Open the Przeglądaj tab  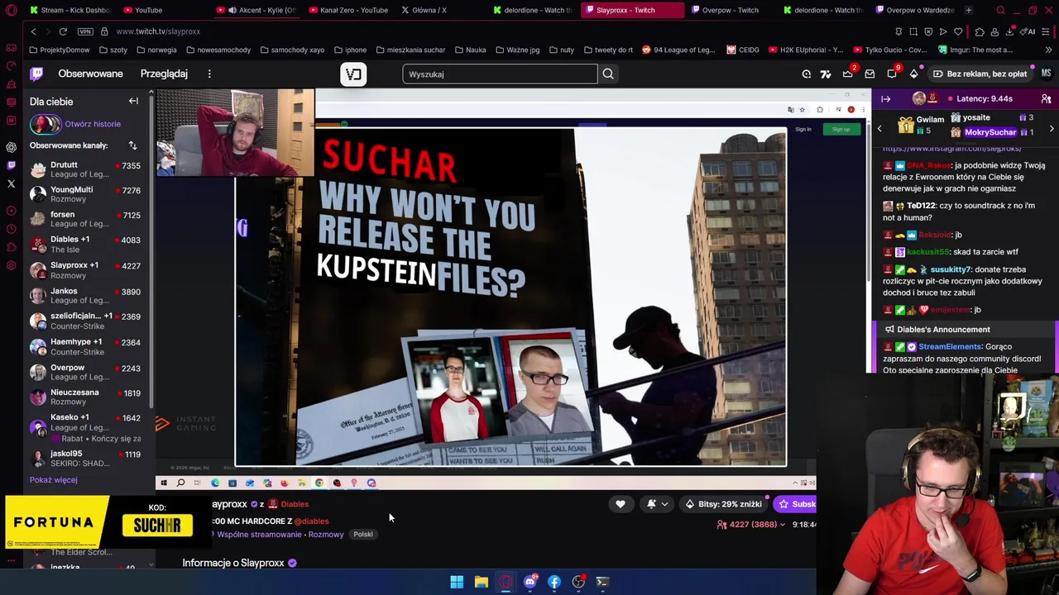164,74
